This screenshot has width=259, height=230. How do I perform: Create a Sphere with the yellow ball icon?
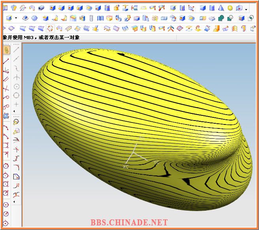point(230,8)
